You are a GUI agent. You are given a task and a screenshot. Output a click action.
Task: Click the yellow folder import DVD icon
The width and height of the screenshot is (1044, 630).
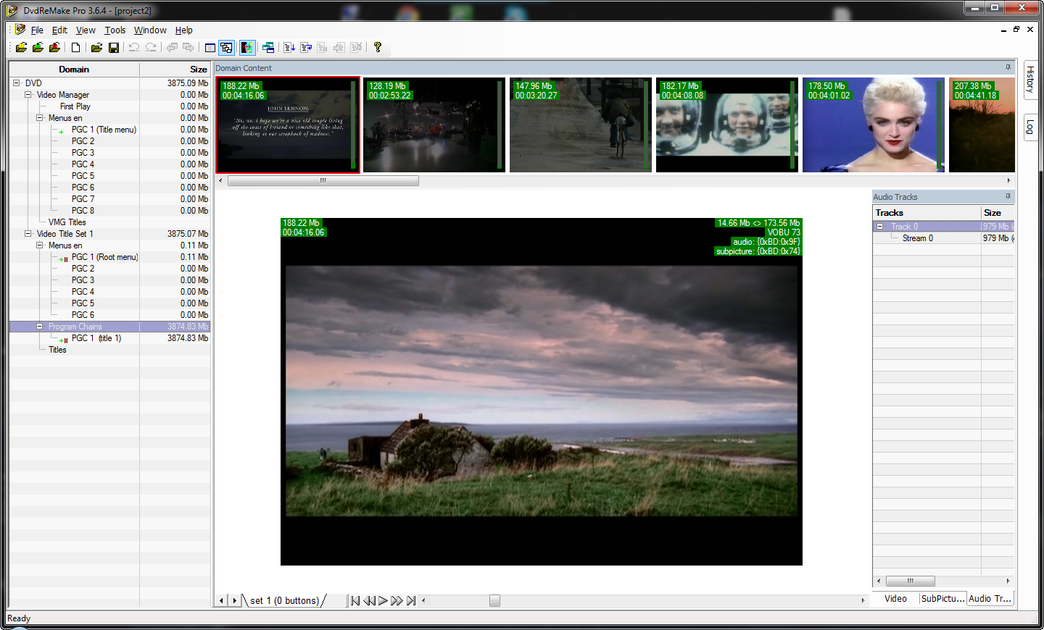click(21, 48)
